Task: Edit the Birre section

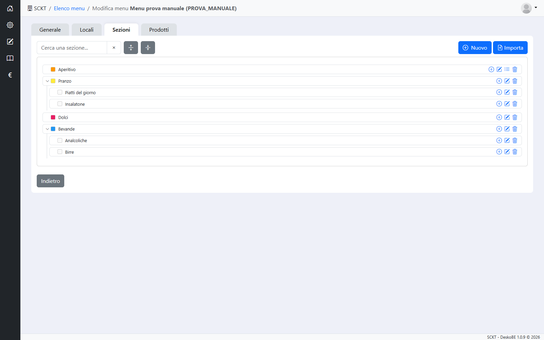Action: [x=507, y=152]
